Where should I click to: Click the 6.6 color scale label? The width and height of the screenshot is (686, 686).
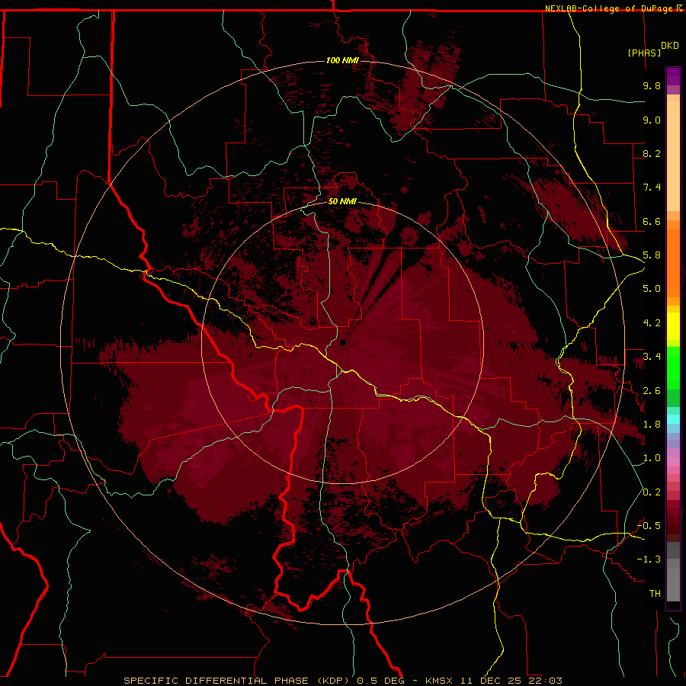[x=652, y=221]
